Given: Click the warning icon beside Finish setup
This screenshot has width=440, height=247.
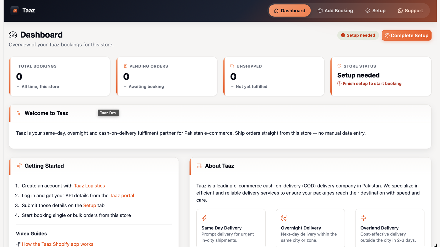Looking at the screenshot, I should click(x=339, y=83).
